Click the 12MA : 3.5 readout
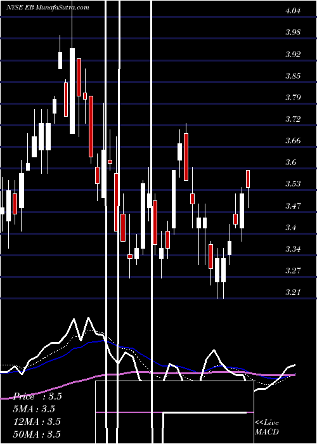The width and height of the screenshot is (317, 444). click(37, 422)
